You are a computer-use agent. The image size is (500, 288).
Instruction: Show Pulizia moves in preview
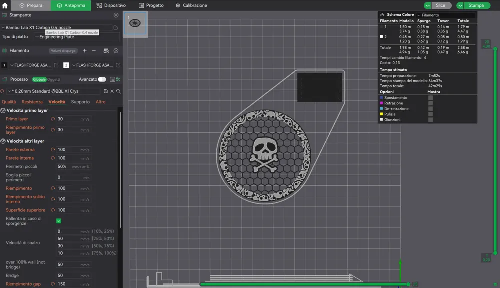click(x=430, y=114)
